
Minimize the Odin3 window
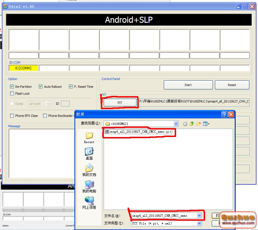tap(238, 7)
